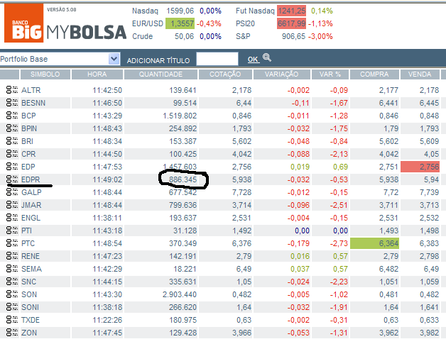Click the EDPR quantity 886.345

183,180
